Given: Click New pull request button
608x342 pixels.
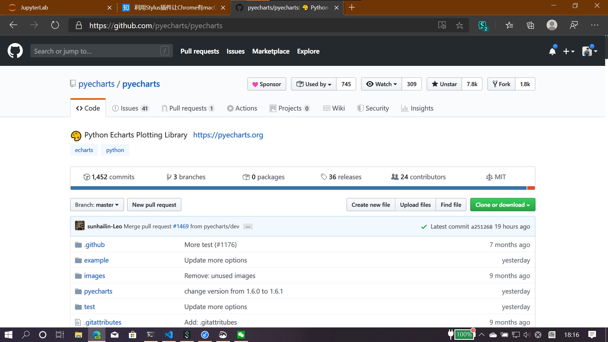Looking at the screenshot, I should tap(154, 205).
